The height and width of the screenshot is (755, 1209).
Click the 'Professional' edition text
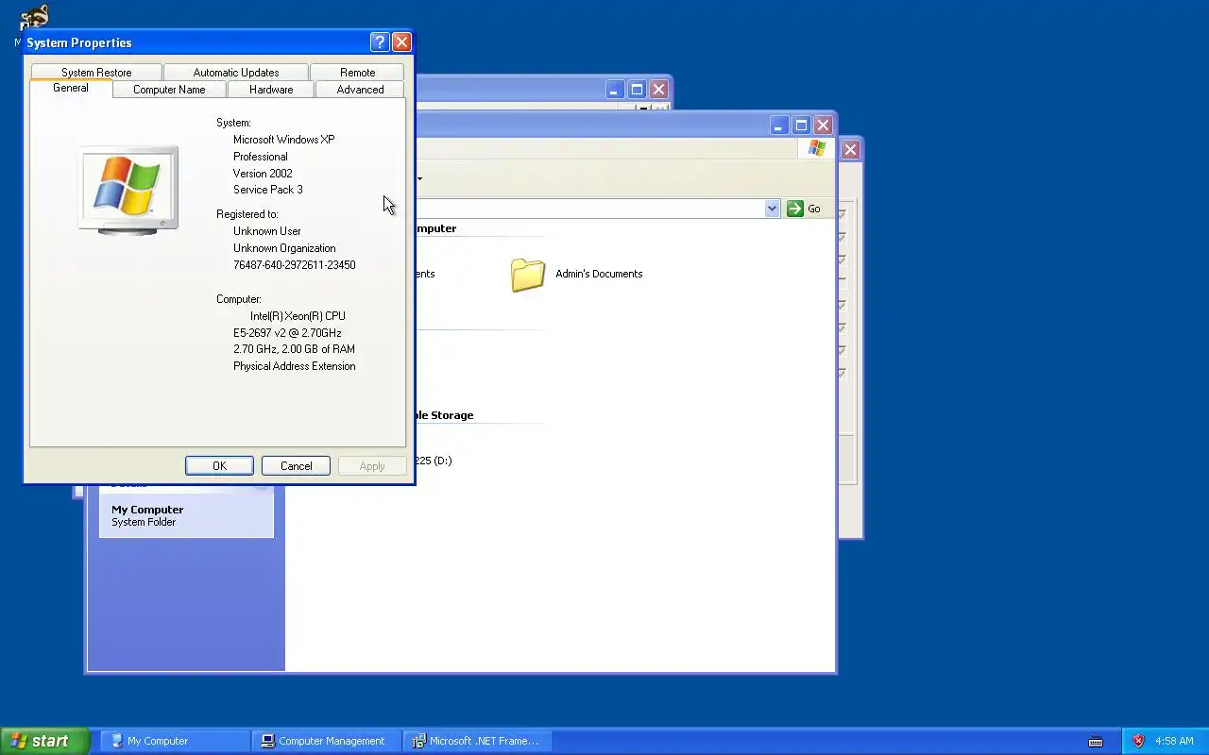pos(260,157)
